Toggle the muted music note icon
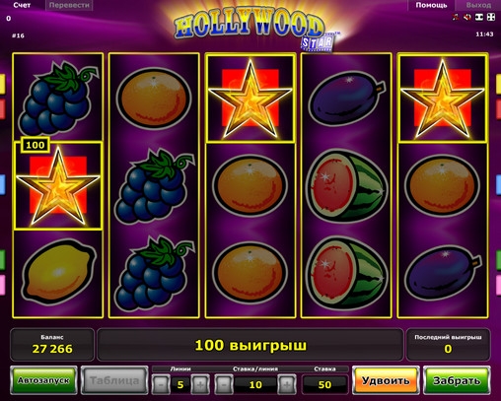This screenshot has height=401, width=501. [456, 17]
